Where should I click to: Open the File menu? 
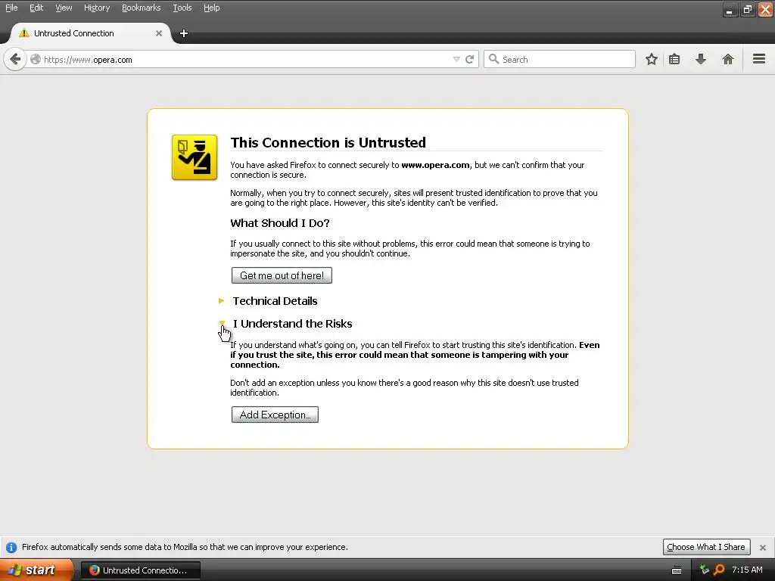coord(11,8)
